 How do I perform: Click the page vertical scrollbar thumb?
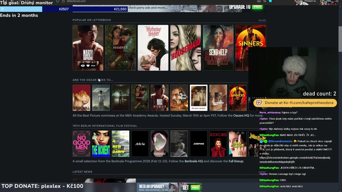[340, 39]
